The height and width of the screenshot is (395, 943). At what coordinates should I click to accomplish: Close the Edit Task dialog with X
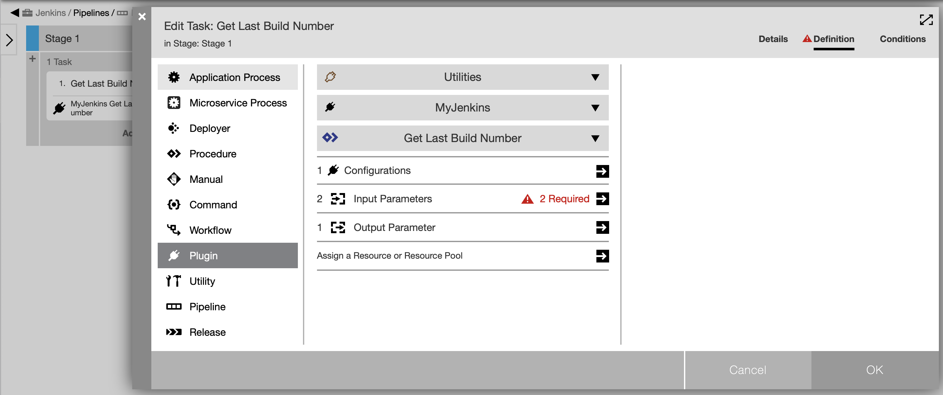142,17
